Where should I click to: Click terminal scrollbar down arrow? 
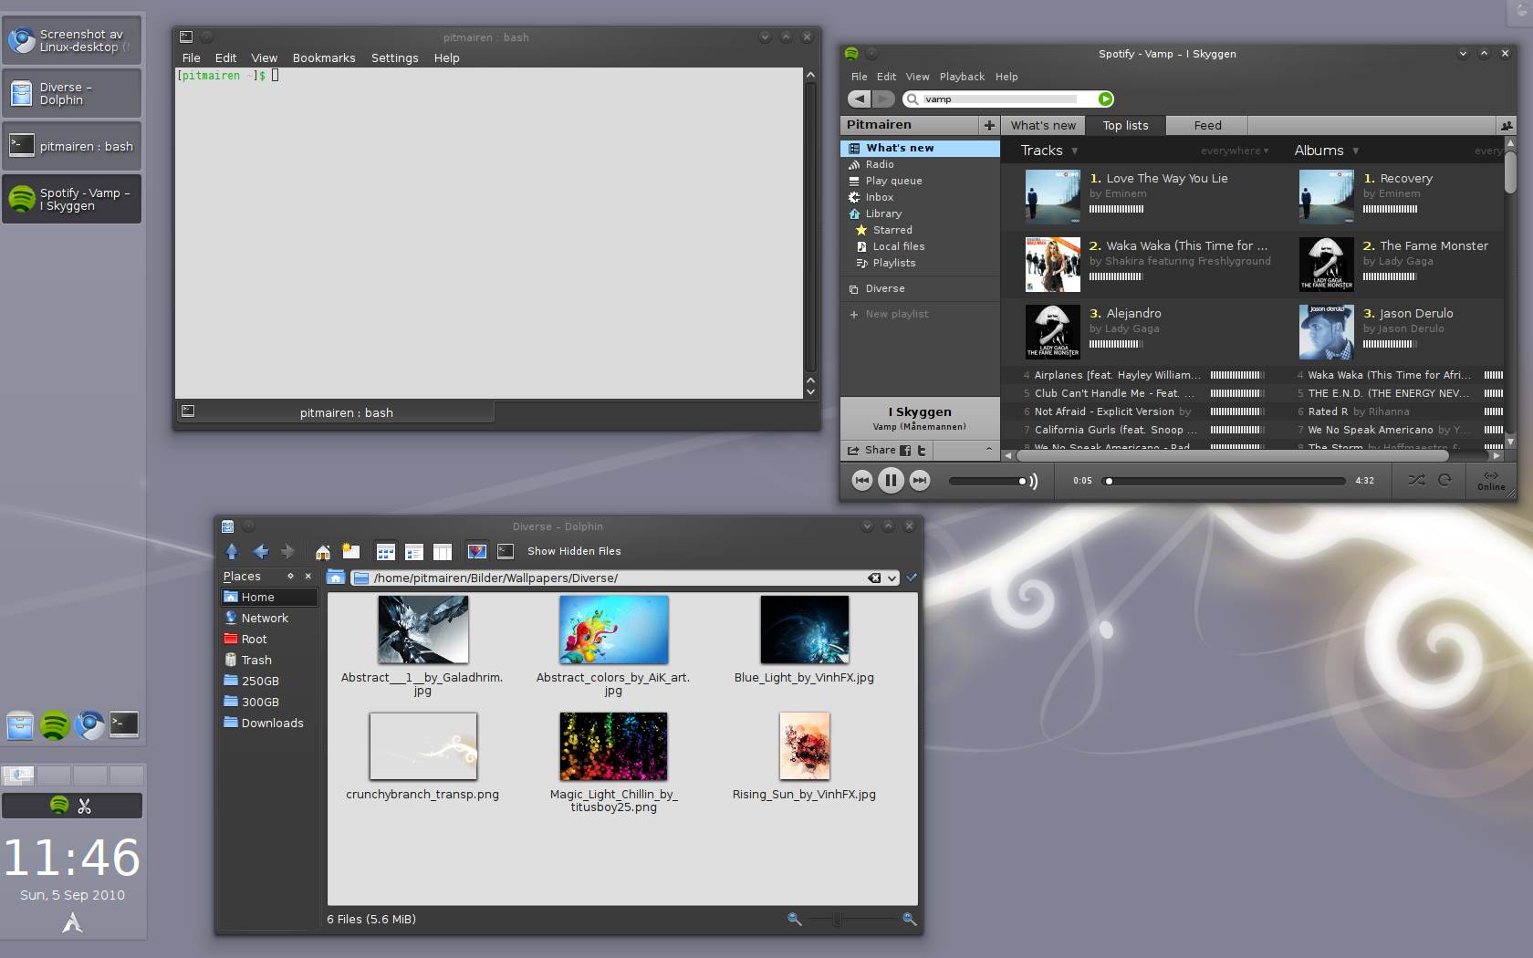(x=810, y=392)
